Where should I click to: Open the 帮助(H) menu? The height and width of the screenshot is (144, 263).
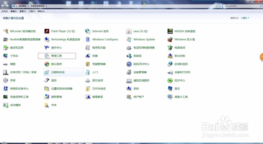pyautogui.click(x=41, y=11)
